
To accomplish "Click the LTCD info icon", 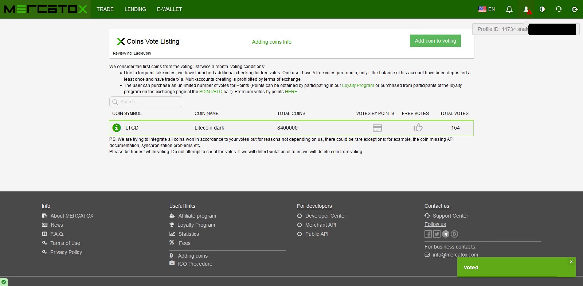I will 116,128.
